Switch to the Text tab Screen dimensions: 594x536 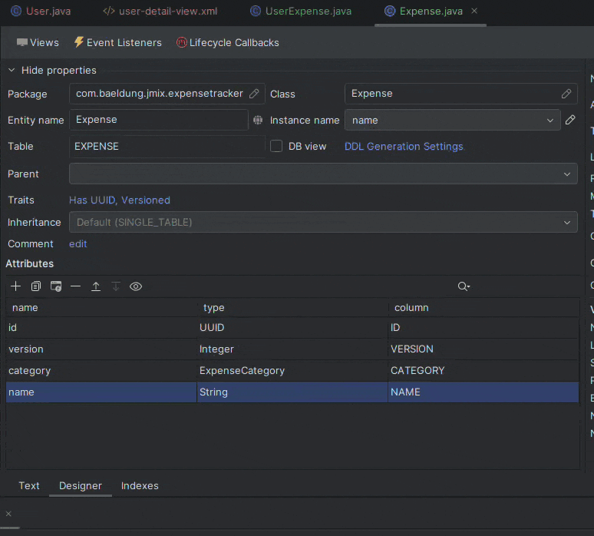point(29,485)
